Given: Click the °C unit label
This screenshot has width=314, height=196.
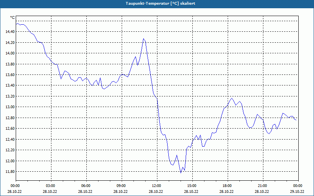Looking at the screenshot, I should pos(13,18).
